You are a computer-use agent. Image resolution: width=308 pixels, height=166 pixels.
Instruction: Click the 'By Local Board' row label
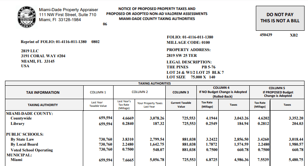(x=24, y=144)
